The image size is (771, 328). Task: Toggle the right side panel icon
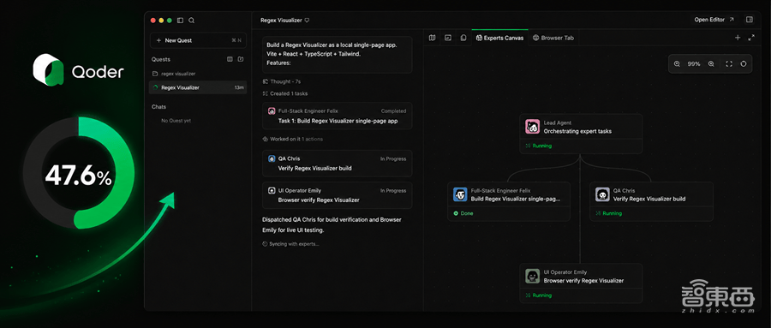[x=750, y=20]
